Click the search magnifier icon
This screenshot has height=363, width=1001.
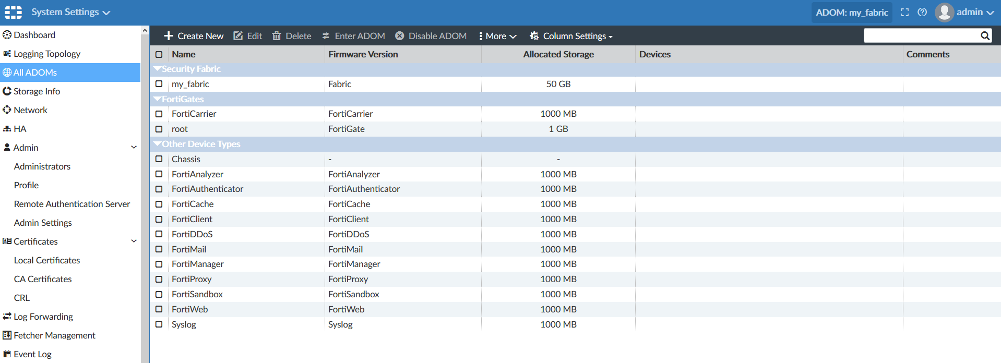tap(985, 35)
